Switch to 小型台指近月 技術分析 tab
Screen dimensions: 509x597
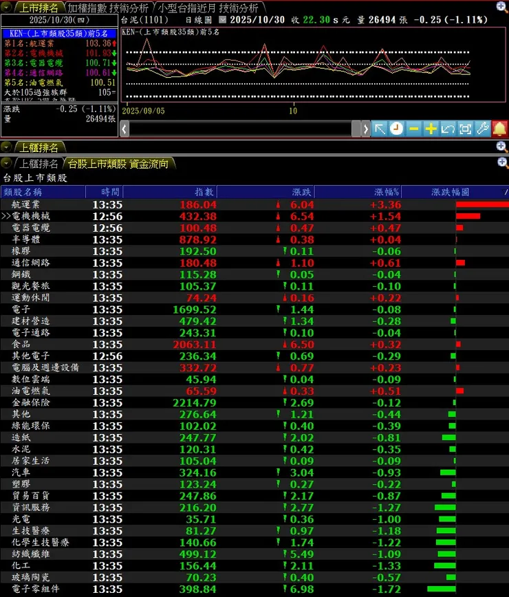pos(208,8)
